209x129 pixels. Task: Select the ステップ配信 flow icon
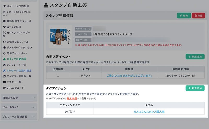coord(4,27)
